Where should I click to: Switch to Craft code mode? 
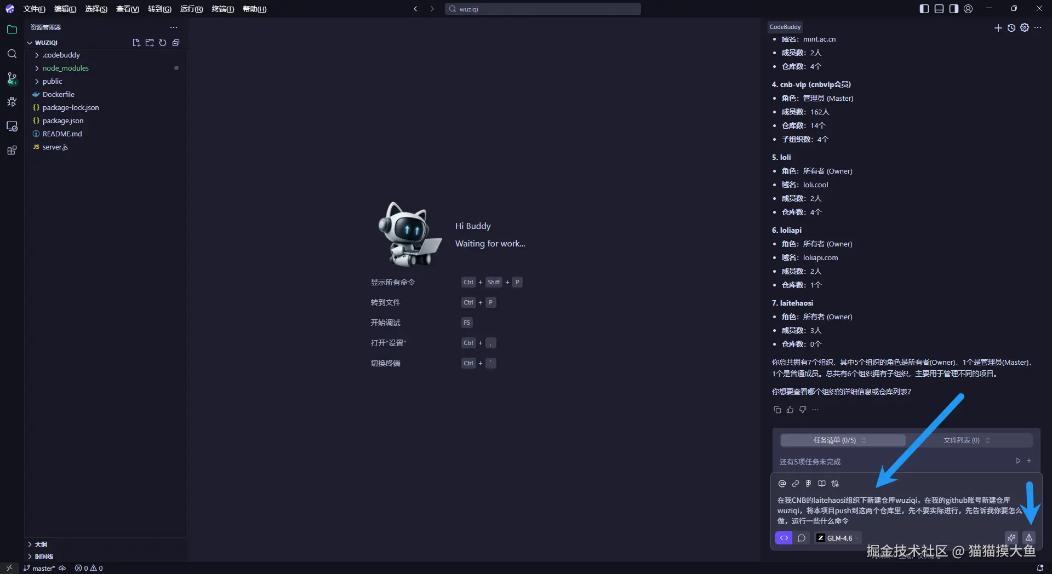(x=784, y=538)
